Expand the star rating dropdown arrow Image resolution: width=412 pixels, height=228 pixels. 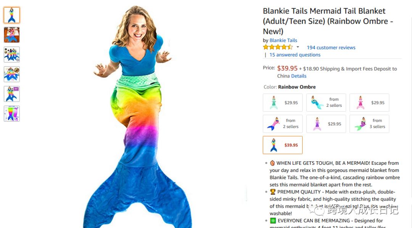[x=298, y=47]
